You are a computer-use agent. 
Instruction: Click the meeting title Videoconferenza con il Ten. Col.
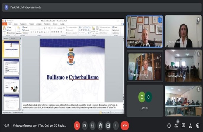(x=40, y=126)
